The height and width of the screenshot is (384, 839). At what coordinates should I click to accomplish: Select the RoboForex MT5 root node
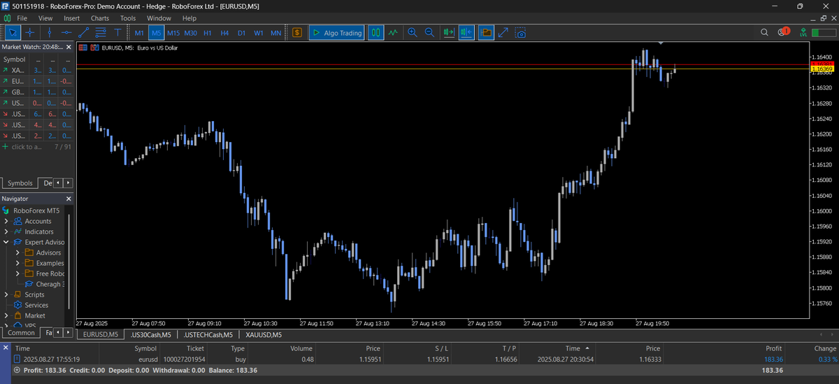pos(36,211)
